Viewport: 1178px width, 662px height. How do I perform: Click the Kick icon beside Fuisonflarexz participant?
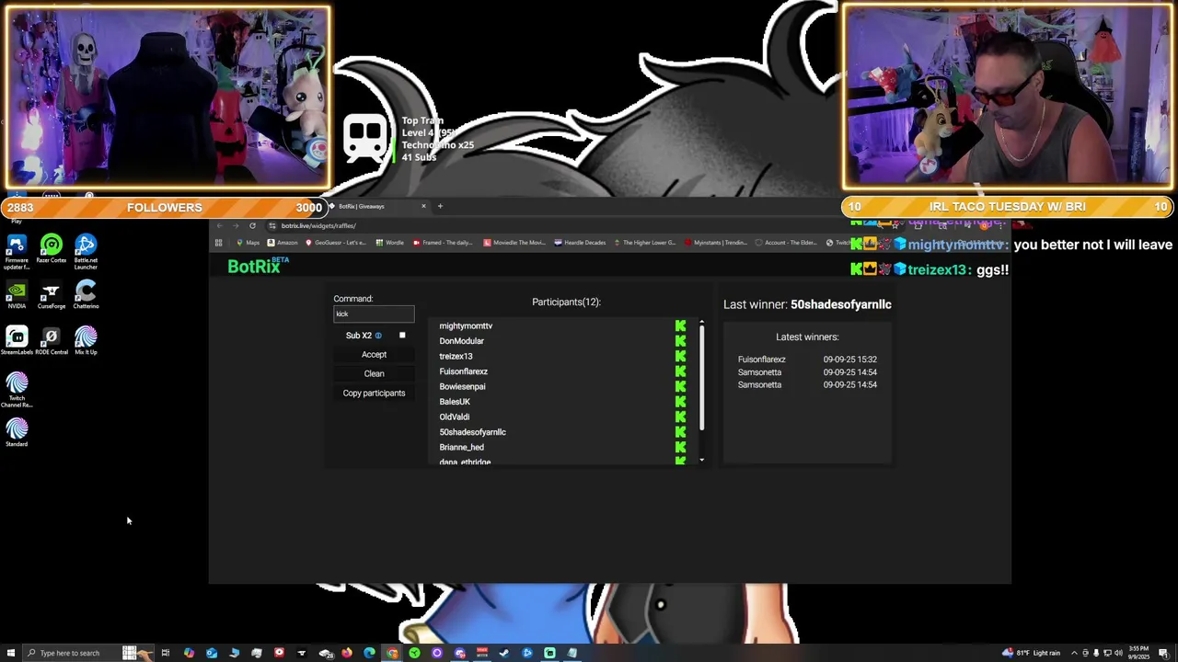tap(680, 371)
